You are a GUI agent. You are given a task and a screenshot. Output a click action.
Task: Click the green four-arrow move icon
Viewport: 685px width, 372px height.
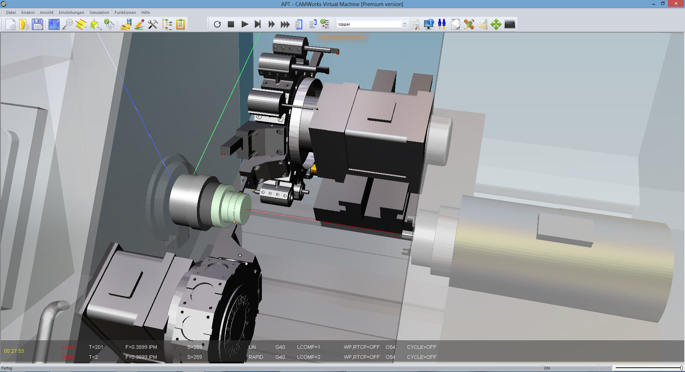coord(496,24)
